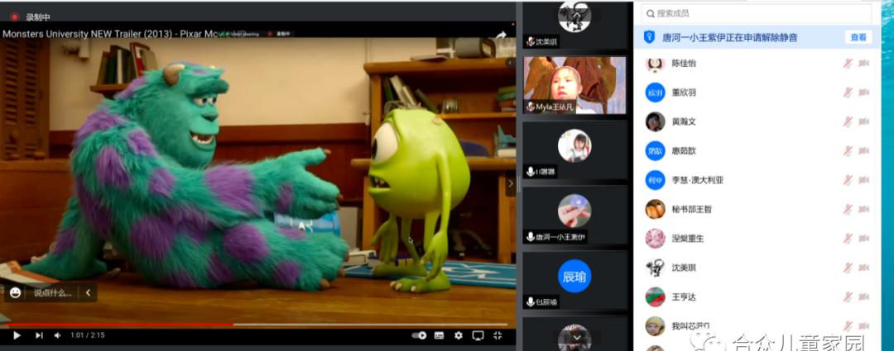
Task: Toggle 黄瀚文's camera icon
Action: click(x=863, y=121)
